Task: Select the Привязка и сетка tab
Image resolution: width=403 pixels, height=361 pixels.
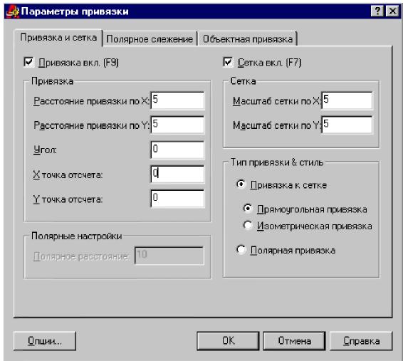Action: [58, 38]
